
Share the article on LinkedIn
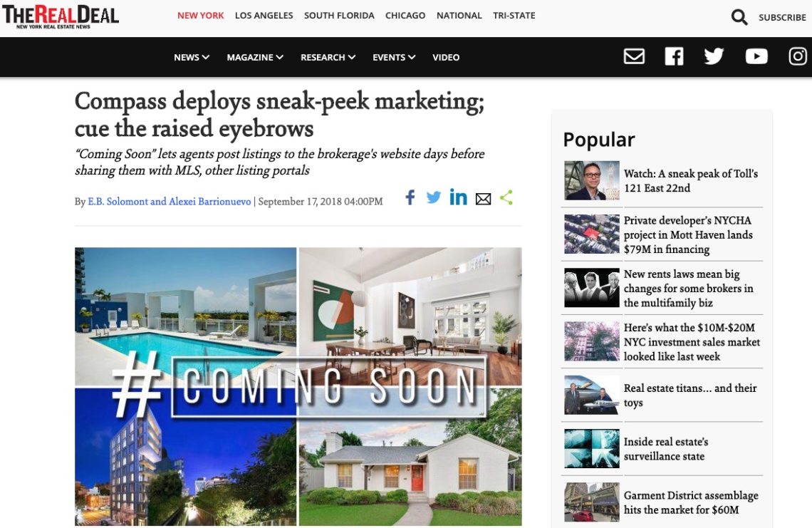pos(458,197)
